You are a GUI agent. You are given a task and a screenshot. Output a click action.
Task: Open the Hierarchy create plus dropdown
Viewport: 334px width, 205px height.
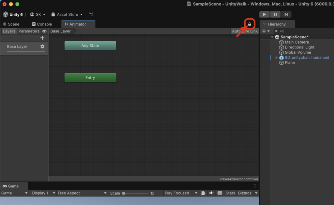point(266,31)
